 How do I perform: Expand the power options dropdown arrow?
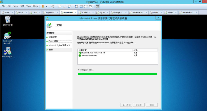(x=47, y=6)
